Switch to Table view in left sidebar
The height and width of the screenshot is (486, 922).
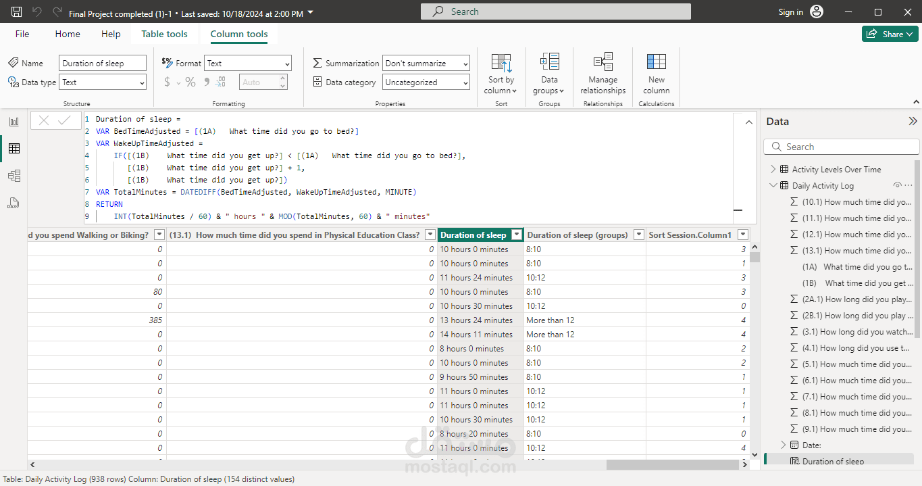[14, 149]
